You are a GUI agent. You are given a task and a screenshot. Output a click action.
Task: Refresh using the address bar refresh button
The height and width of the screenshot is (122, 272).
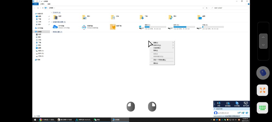206,8
